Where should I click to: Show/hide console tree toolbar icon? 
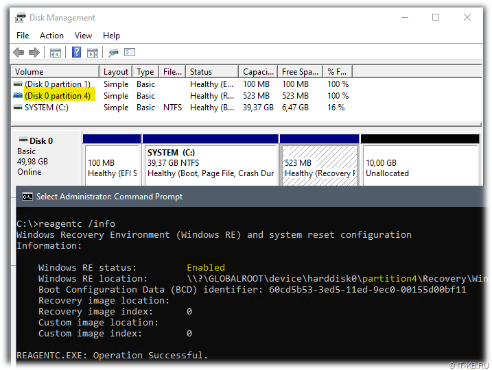(x=55, y=53)
